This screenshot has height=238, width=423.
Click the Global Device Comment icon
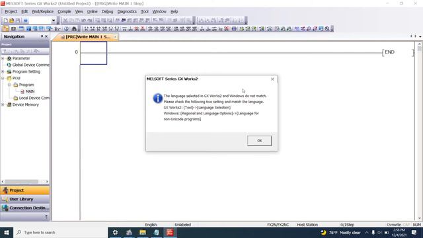9,65
